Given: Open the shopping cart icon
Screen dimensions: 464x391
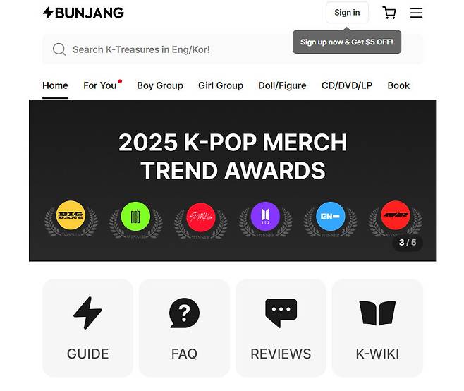Looking at the screenshot, I should (x=389, y=13).
